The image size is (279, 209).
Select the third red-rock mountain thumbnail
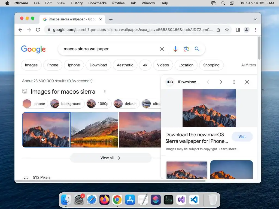click(140, 130)
